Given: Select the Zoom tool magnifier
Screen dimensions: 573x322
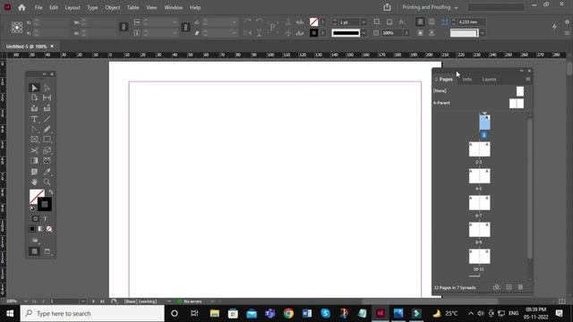Looking at the screenshot, I should pos(47,182).
